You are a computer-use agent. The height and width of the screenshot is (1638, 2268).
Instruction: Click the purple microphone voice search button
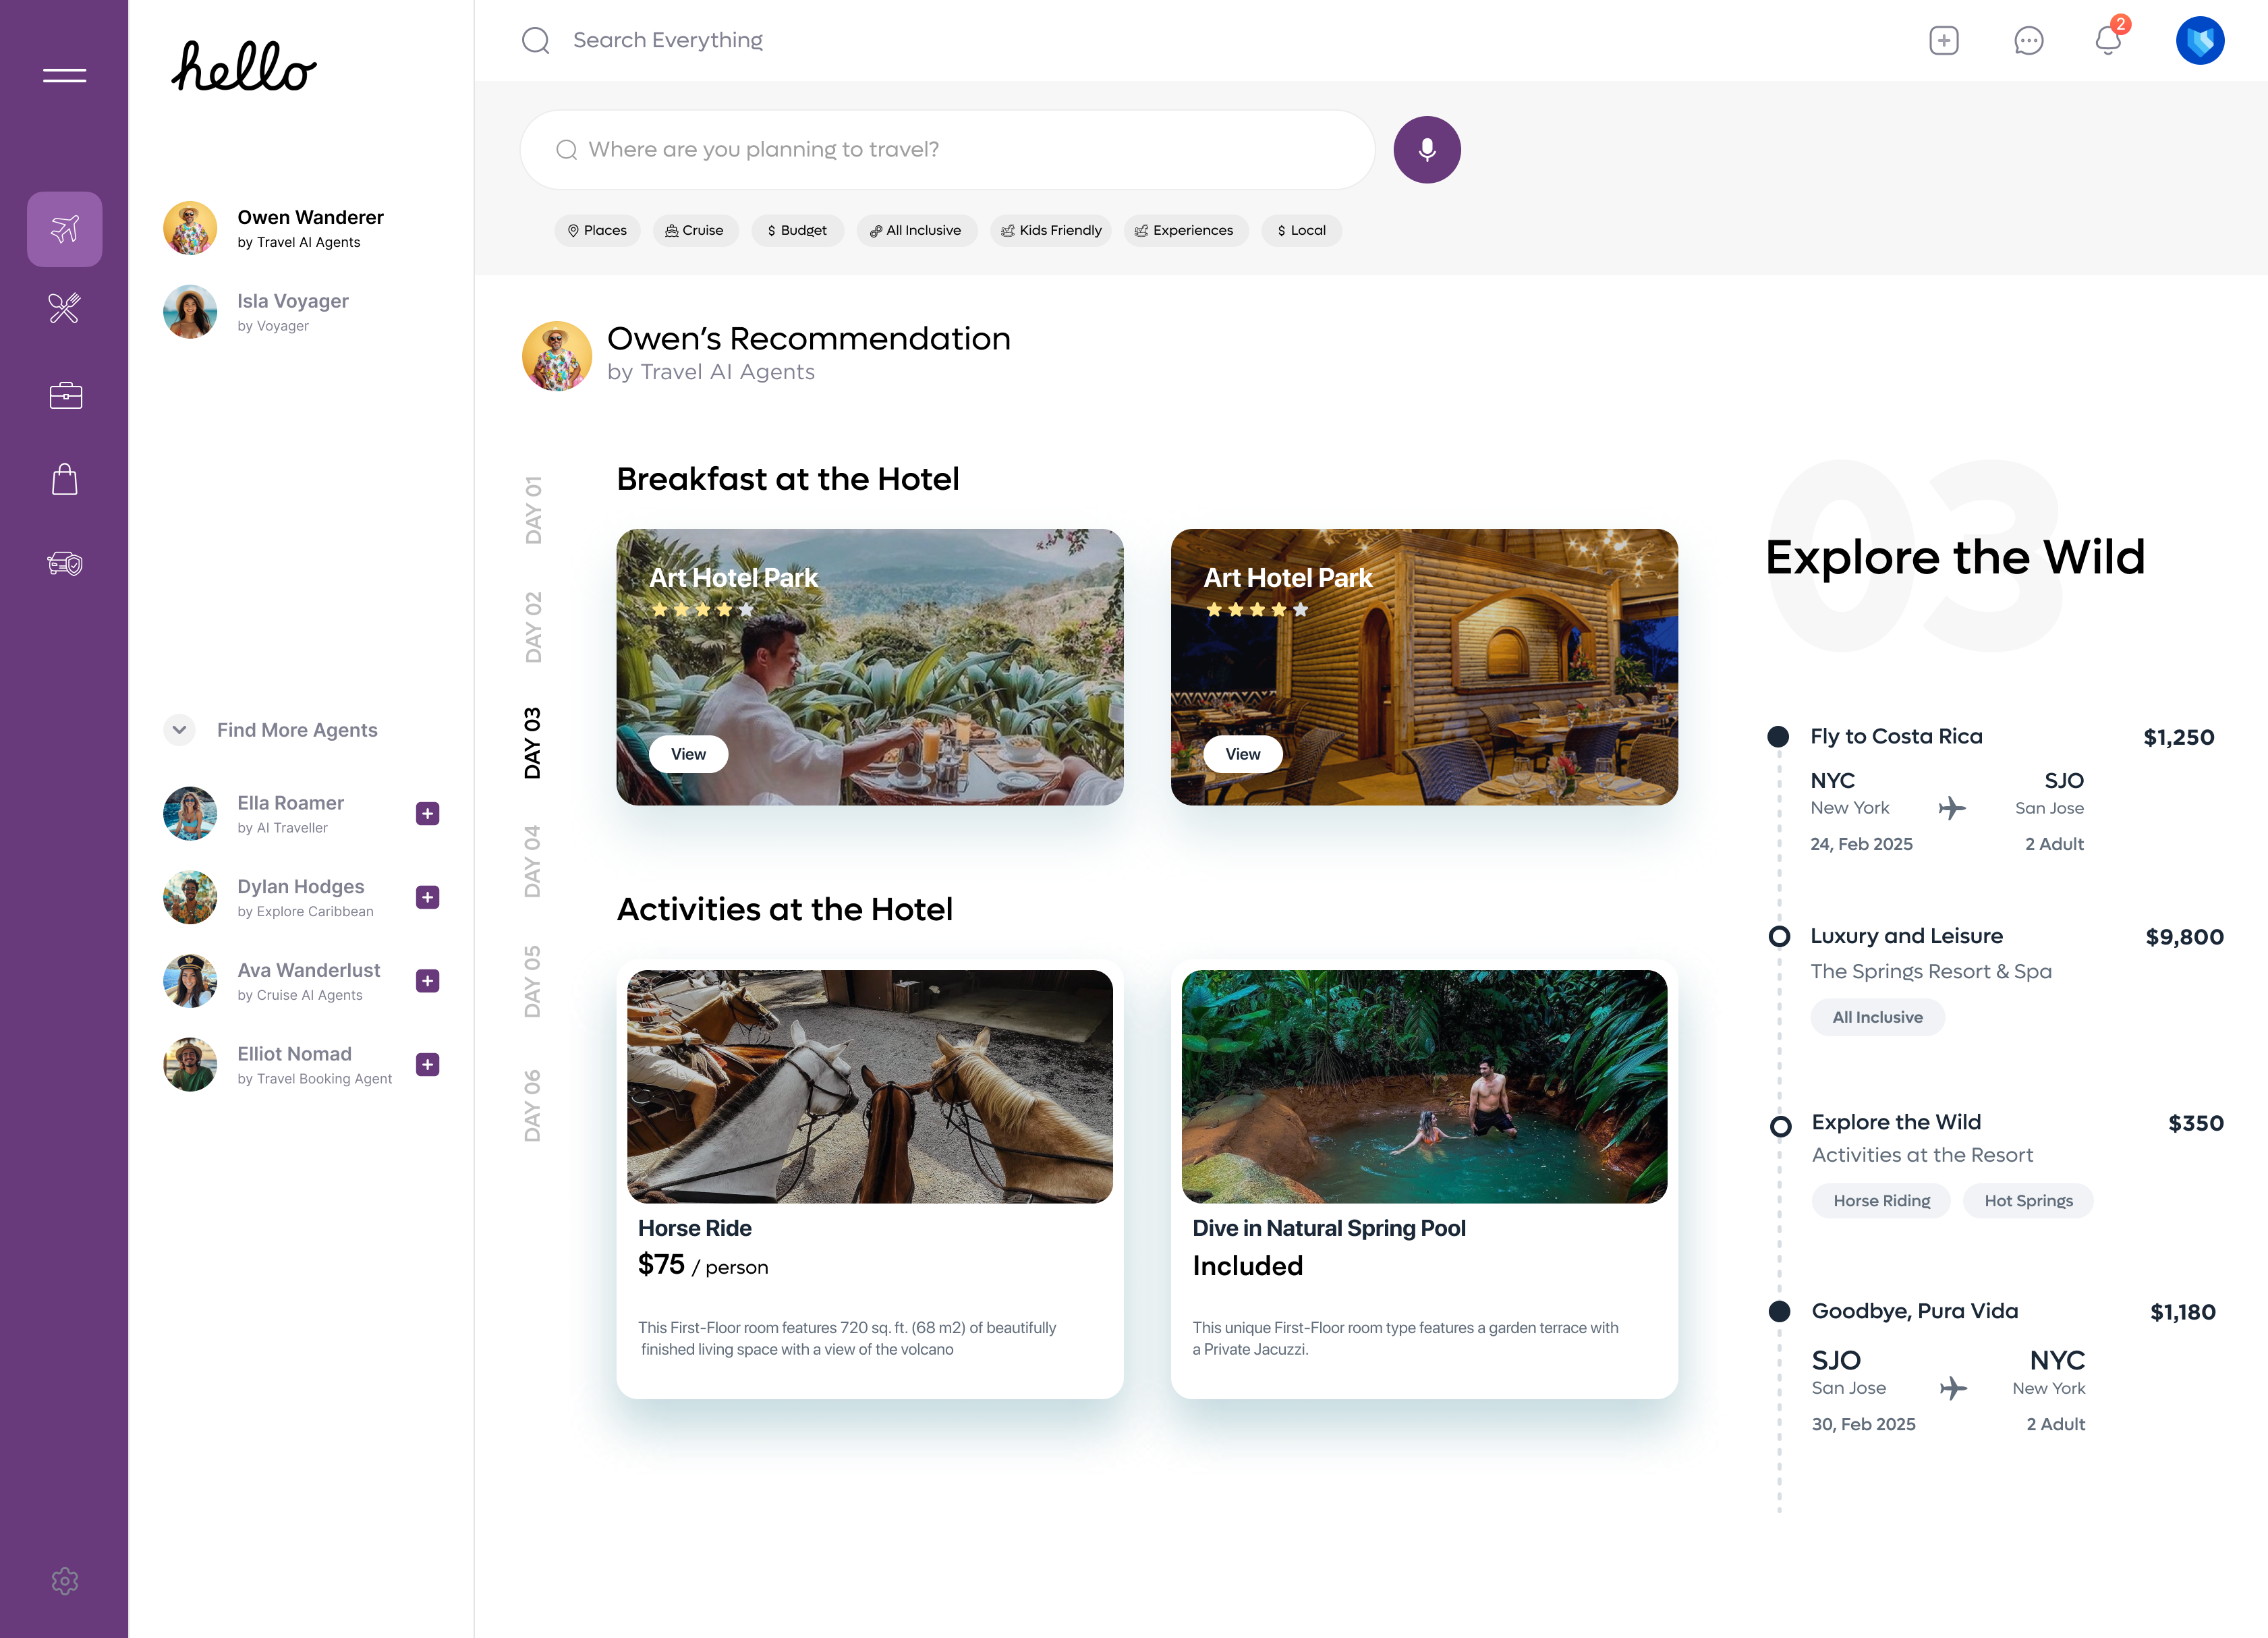coord(1427,150)
